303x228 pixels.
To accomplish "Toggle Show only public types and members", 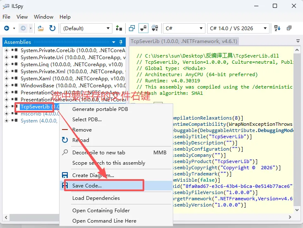I will click(143, 28).
